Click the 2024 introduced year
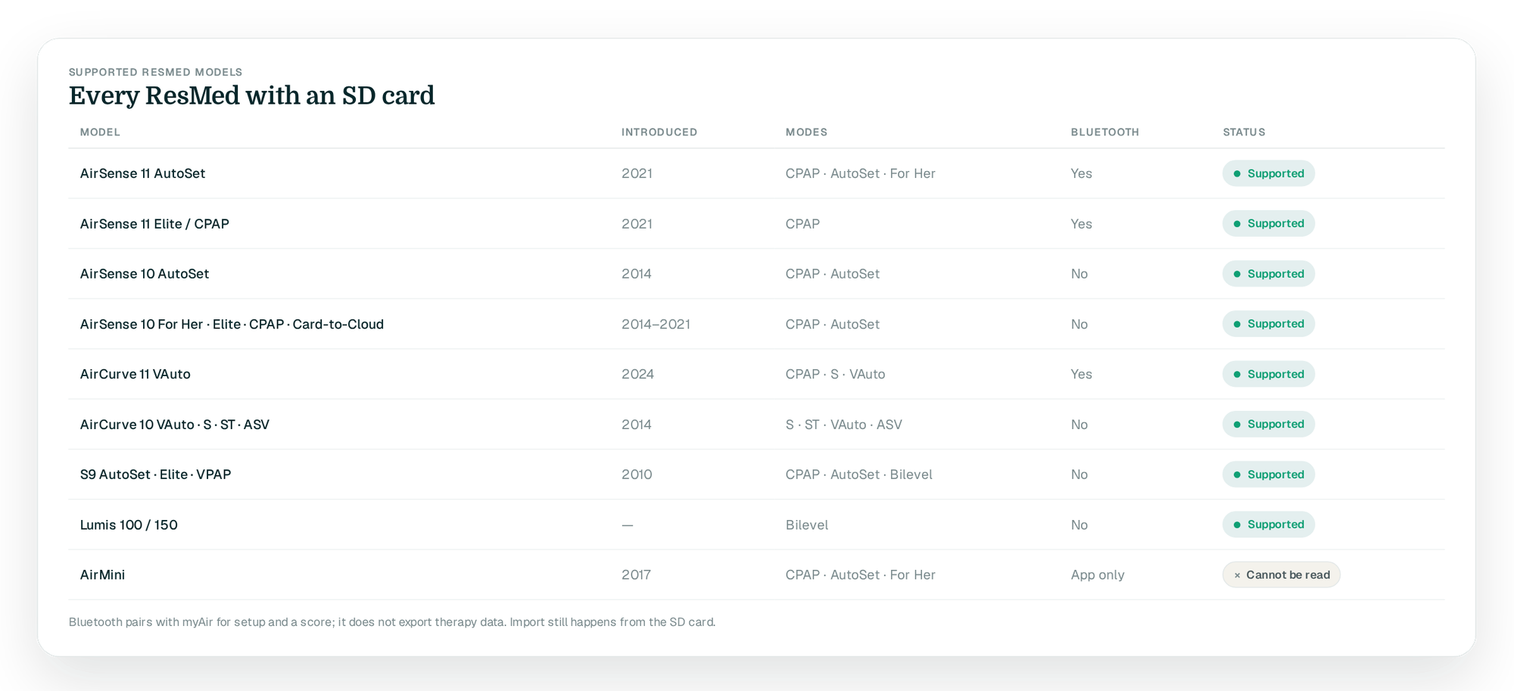The image size is (1514, 691). point(637,374)
